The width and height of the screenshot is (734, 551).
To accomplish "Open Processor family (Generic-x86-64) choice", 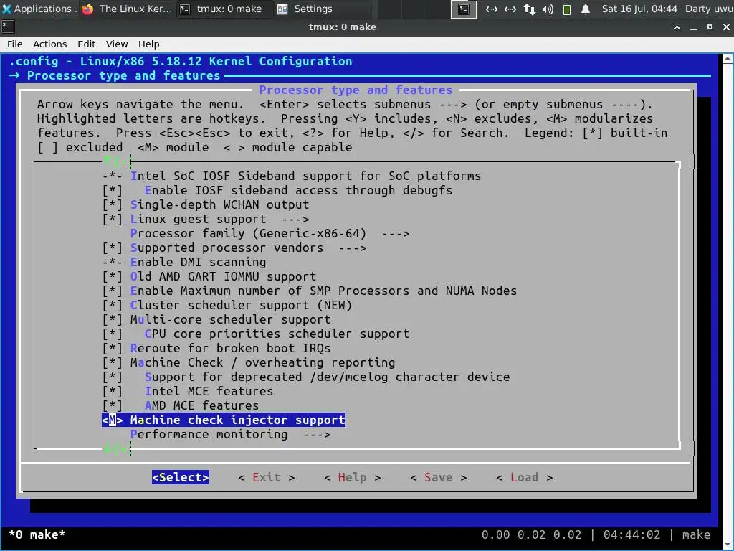I will click(270, 233).
